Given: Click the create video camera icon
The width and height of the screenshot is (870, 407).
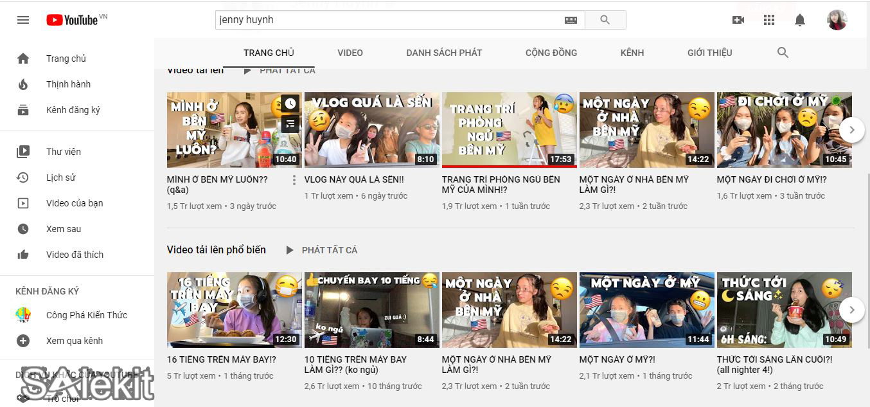Looking at the screenshot, I should [x=738, y=20].
